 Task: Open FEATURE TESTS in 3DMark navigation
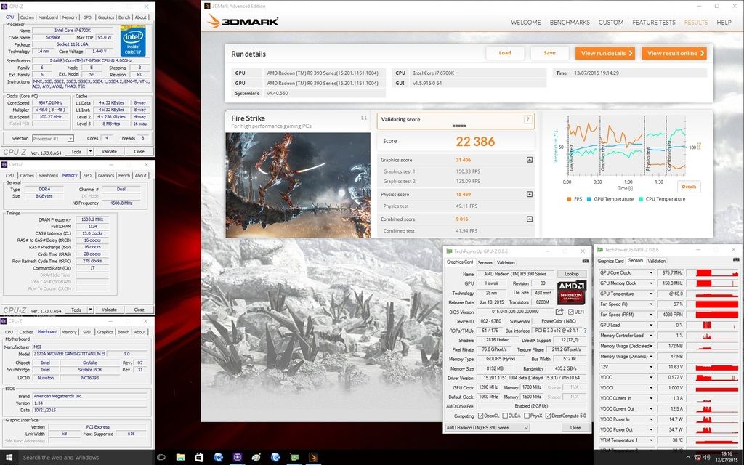pyautogui.click(x=653, y=23)
